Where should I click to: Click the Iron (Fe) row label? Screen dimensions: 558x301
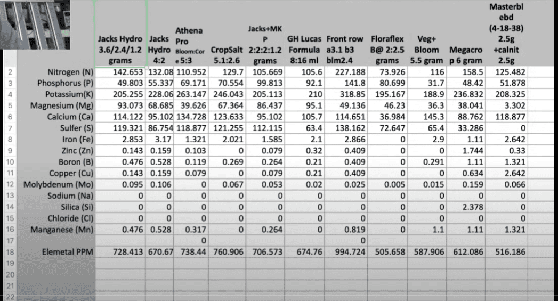(x=78, y=140)
